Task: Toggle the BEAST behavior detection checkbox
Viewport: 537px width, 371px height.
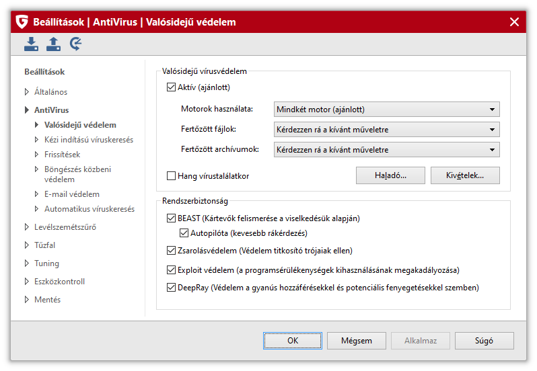Action: (x=171, y=218)
